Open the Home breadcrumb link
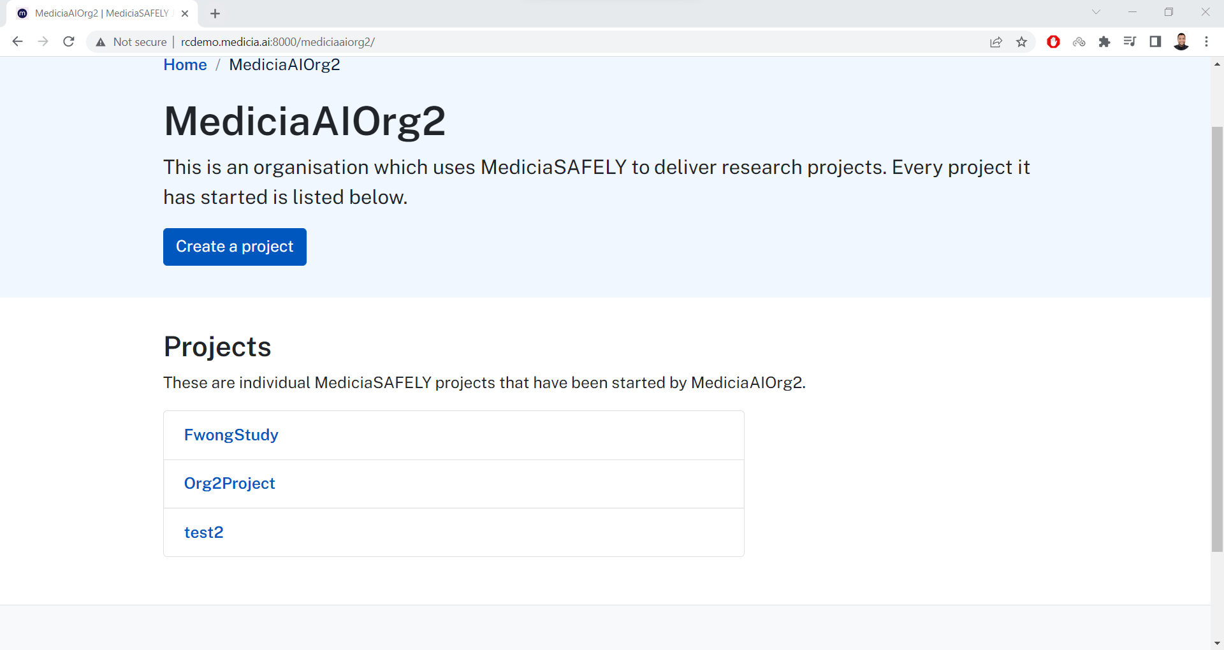This screenshot has width=1224, height=650. (x=185, y=65)
